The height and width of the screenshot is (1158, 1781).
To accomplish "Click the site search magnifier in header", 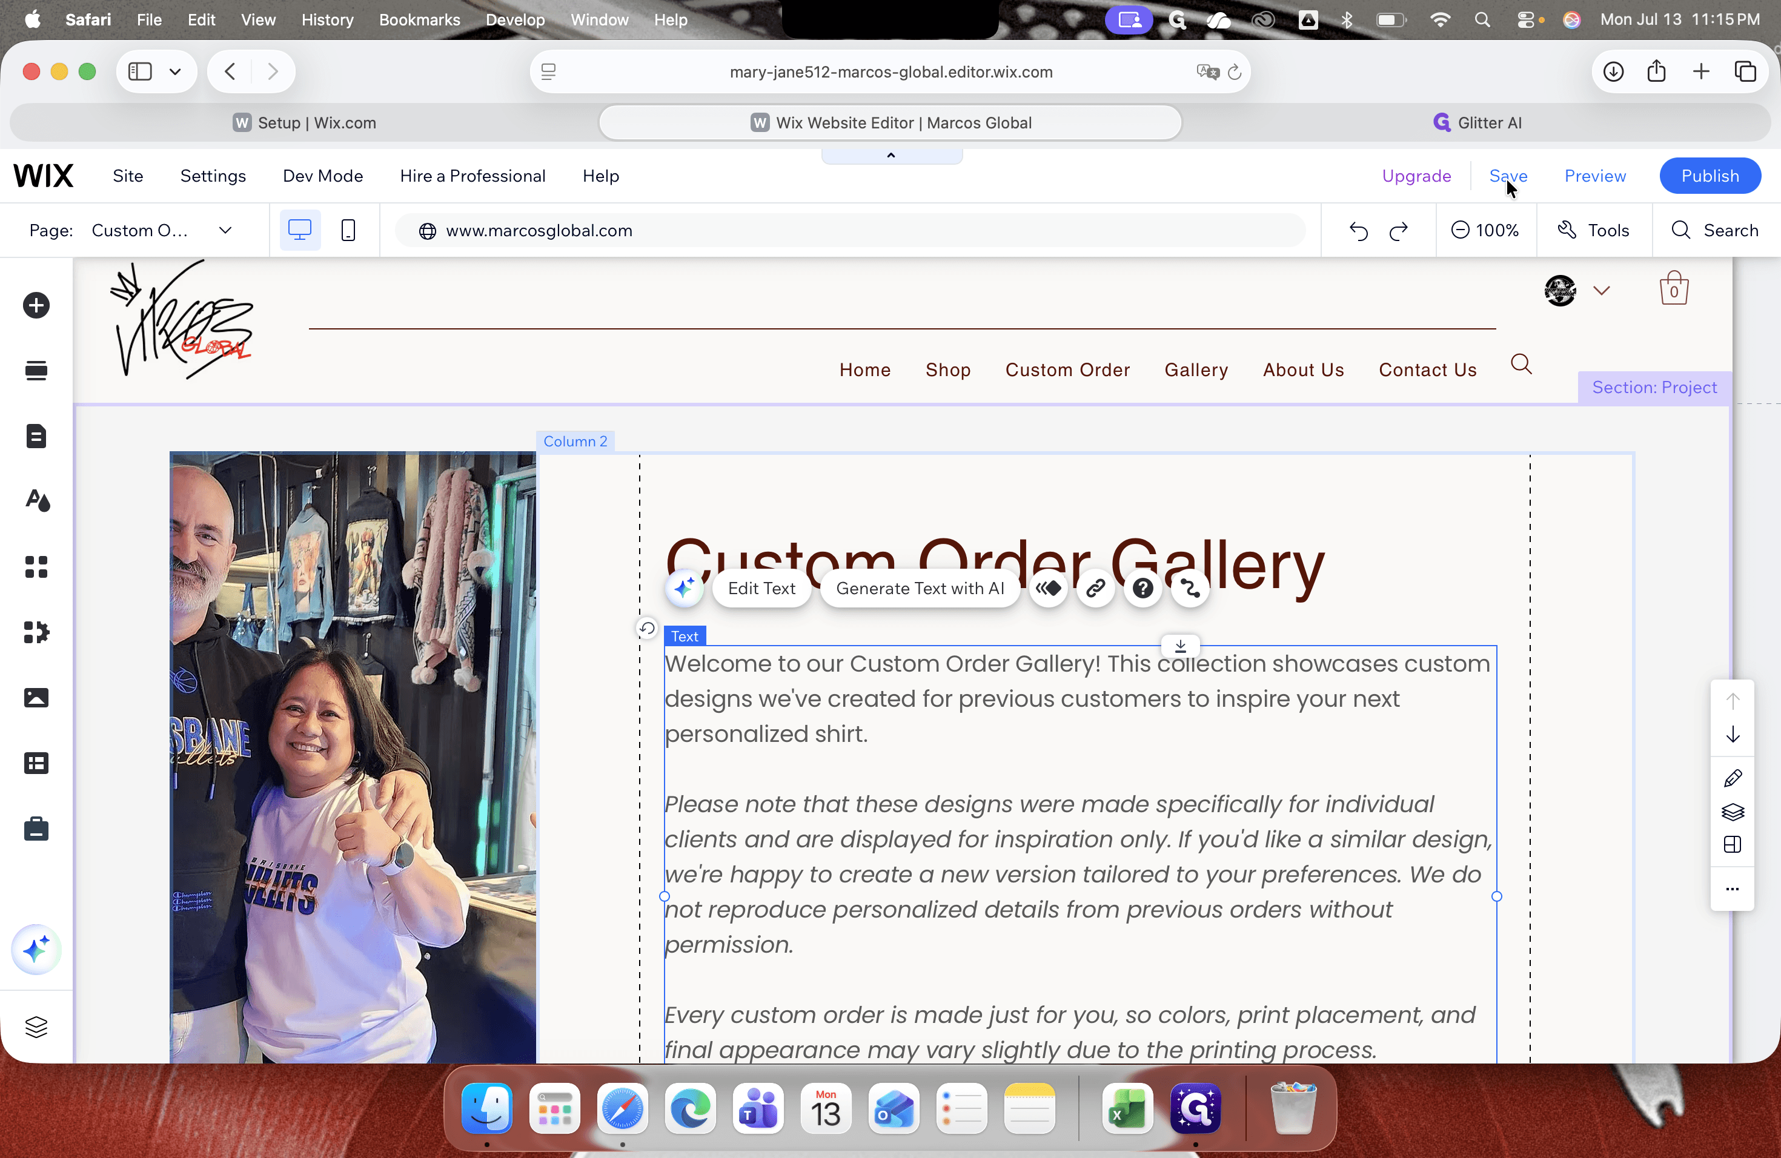I will pos(1521,365).
